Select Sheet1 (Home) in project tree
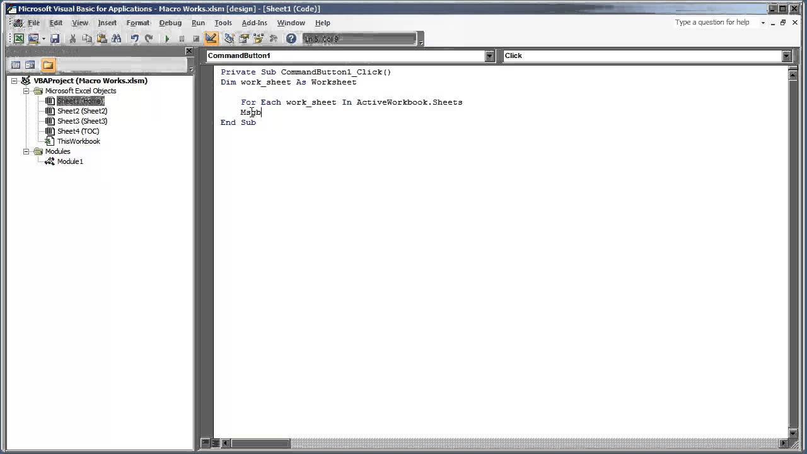The height and width of the screenshot is (454, 807). 80,101
